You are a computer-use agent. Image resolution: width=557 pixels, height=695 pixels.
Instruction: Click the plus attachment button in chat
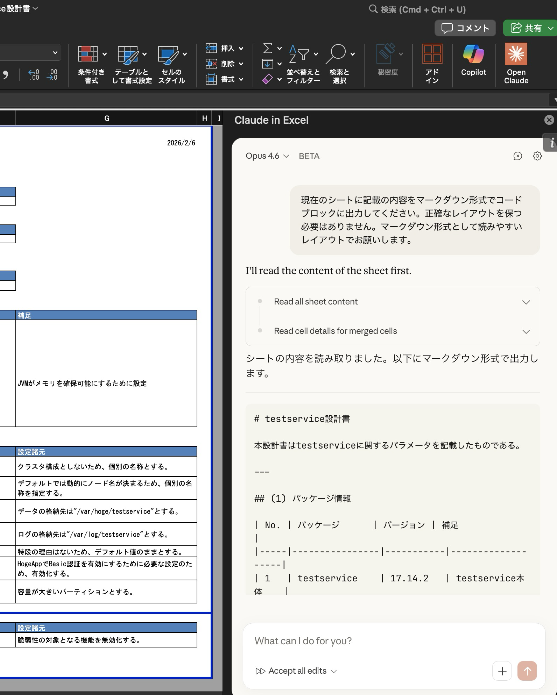[502, 671]
